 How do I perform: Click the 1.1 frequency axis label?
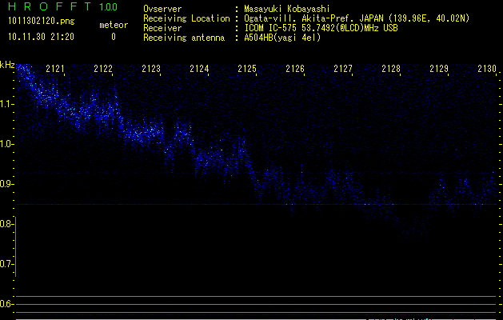pos(6,104)
